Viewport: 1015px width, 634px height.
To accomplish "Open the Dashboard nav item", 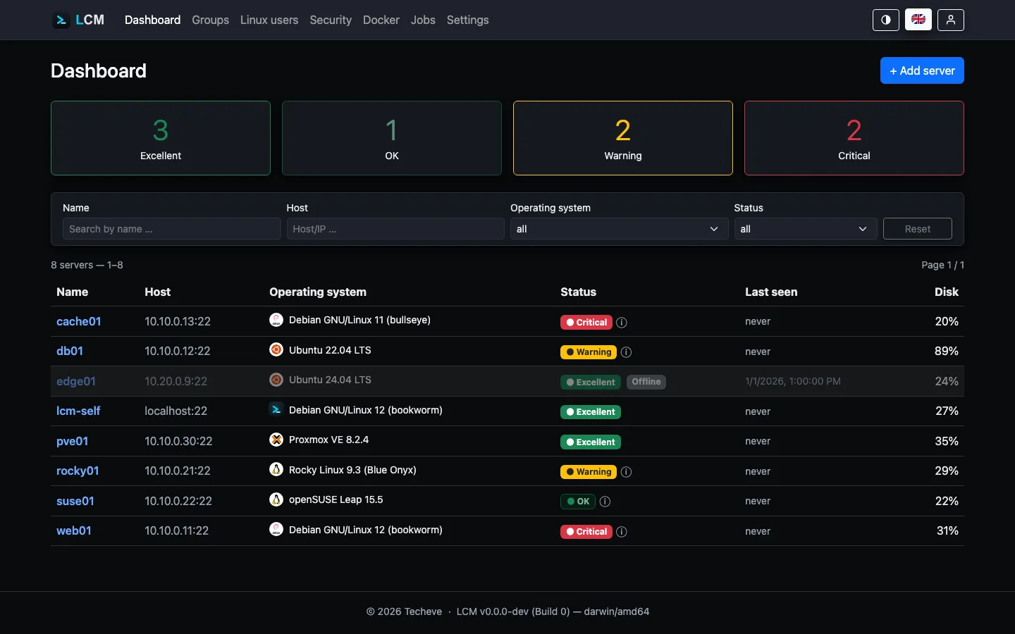I will coord(153,20).
